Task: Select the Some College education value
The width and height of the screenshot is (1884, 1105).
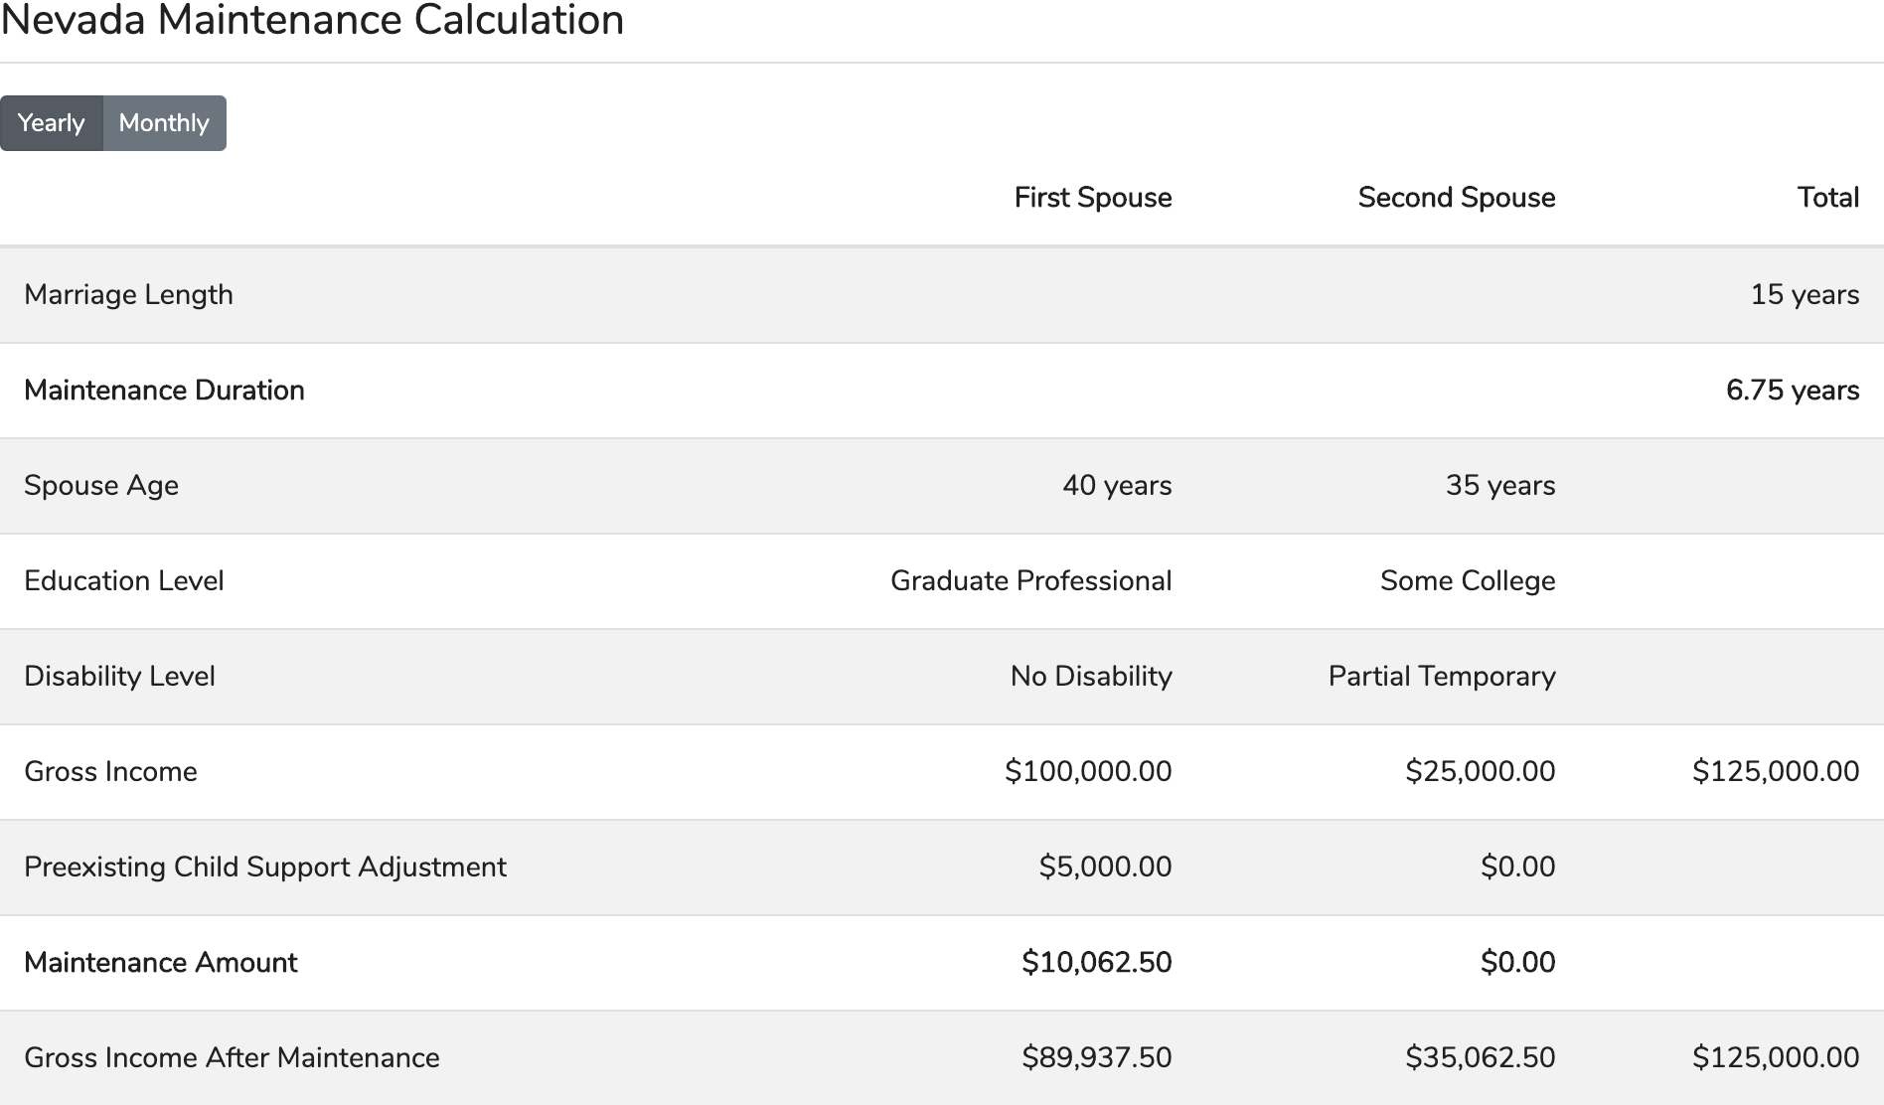Action: coord(1467,581)
